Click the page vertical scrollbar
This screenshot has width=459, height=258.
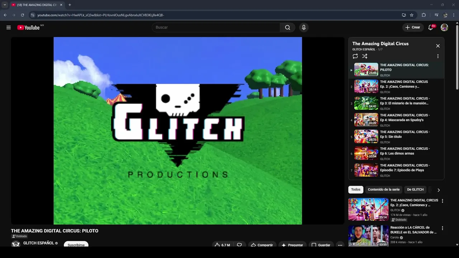457,57
